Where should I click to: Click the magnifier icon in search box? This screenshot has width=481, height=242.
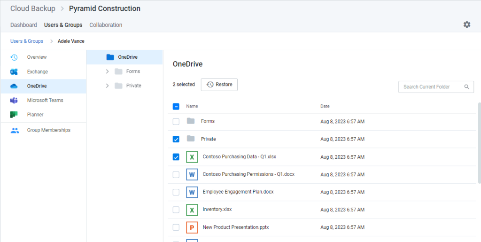[466, 87]
